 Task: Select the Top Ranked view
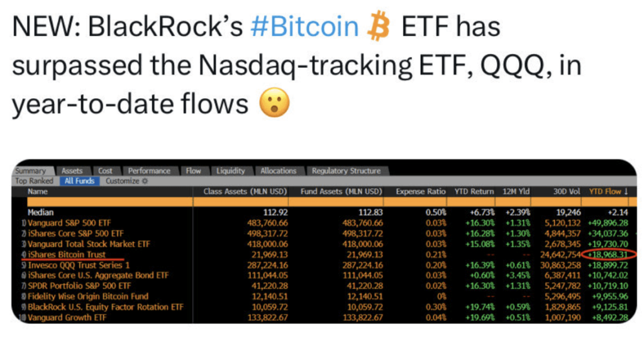click(x=34, y=181)
